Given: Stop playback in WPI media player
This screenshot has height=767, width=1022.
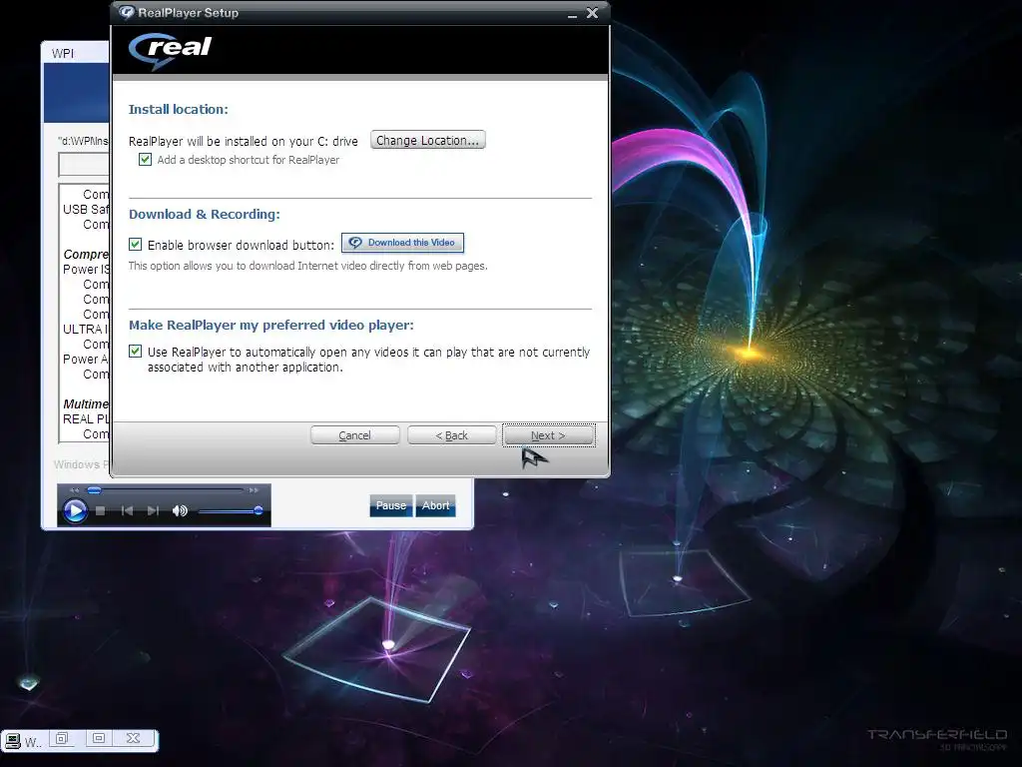Looking at the screenshot, I should [101, 510].
